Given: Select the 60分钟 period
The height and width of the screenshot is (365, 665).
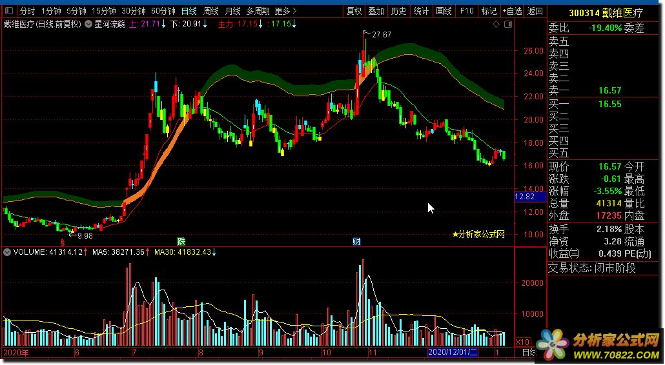Looking at the screenshot, I should click(x=163, y=11).
